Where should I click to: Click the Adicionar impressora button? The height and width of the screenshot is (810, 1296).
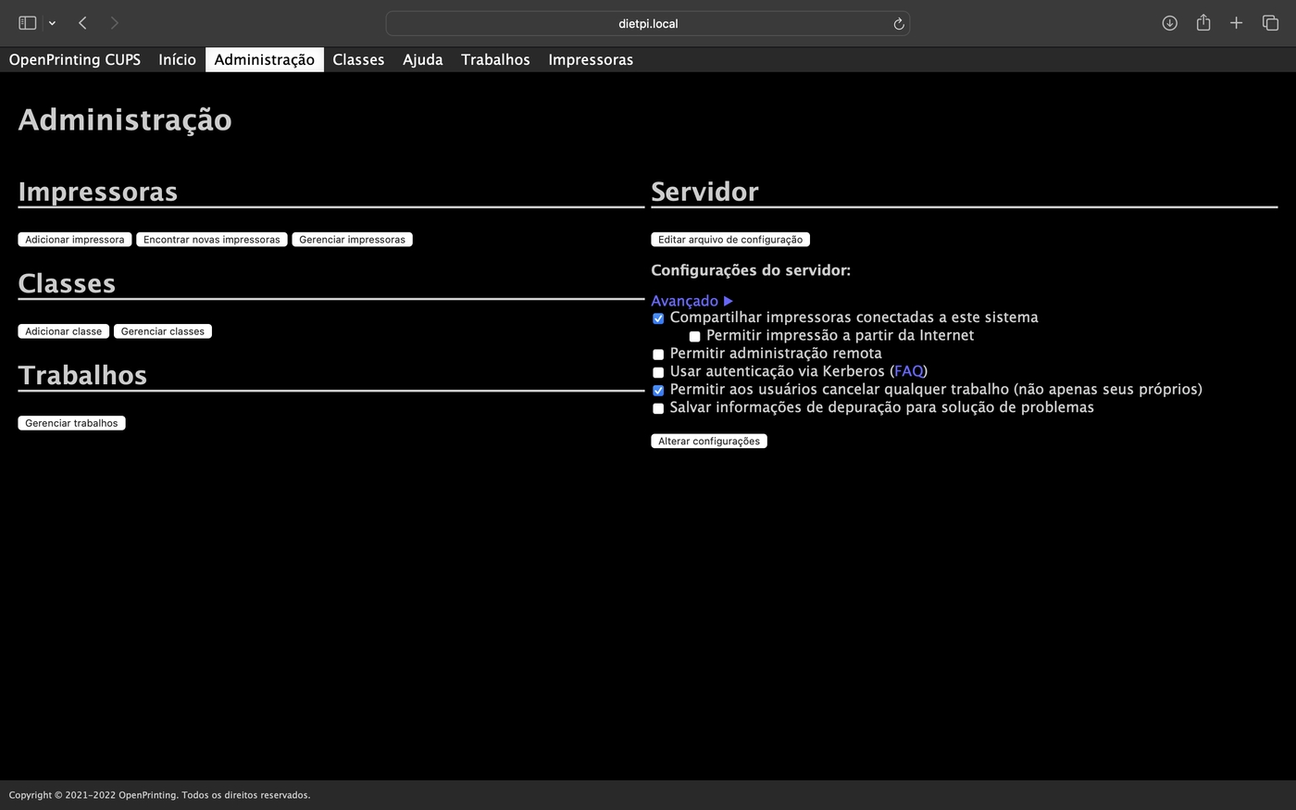(x=74, y=240)
